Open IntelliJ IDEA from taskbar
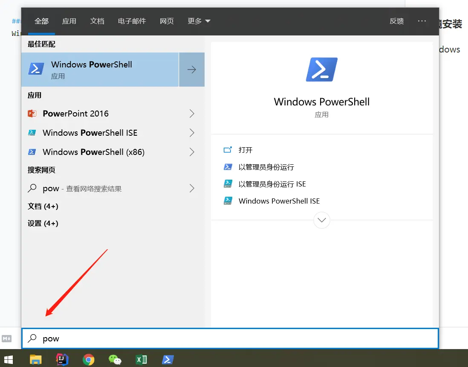468x367 pixels. click(x=62, y=359)
